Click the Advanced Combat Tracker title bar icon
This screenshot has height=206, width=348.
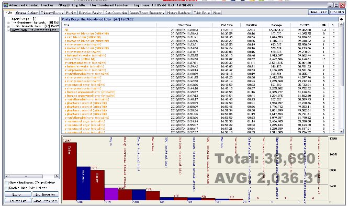point(6,5)
